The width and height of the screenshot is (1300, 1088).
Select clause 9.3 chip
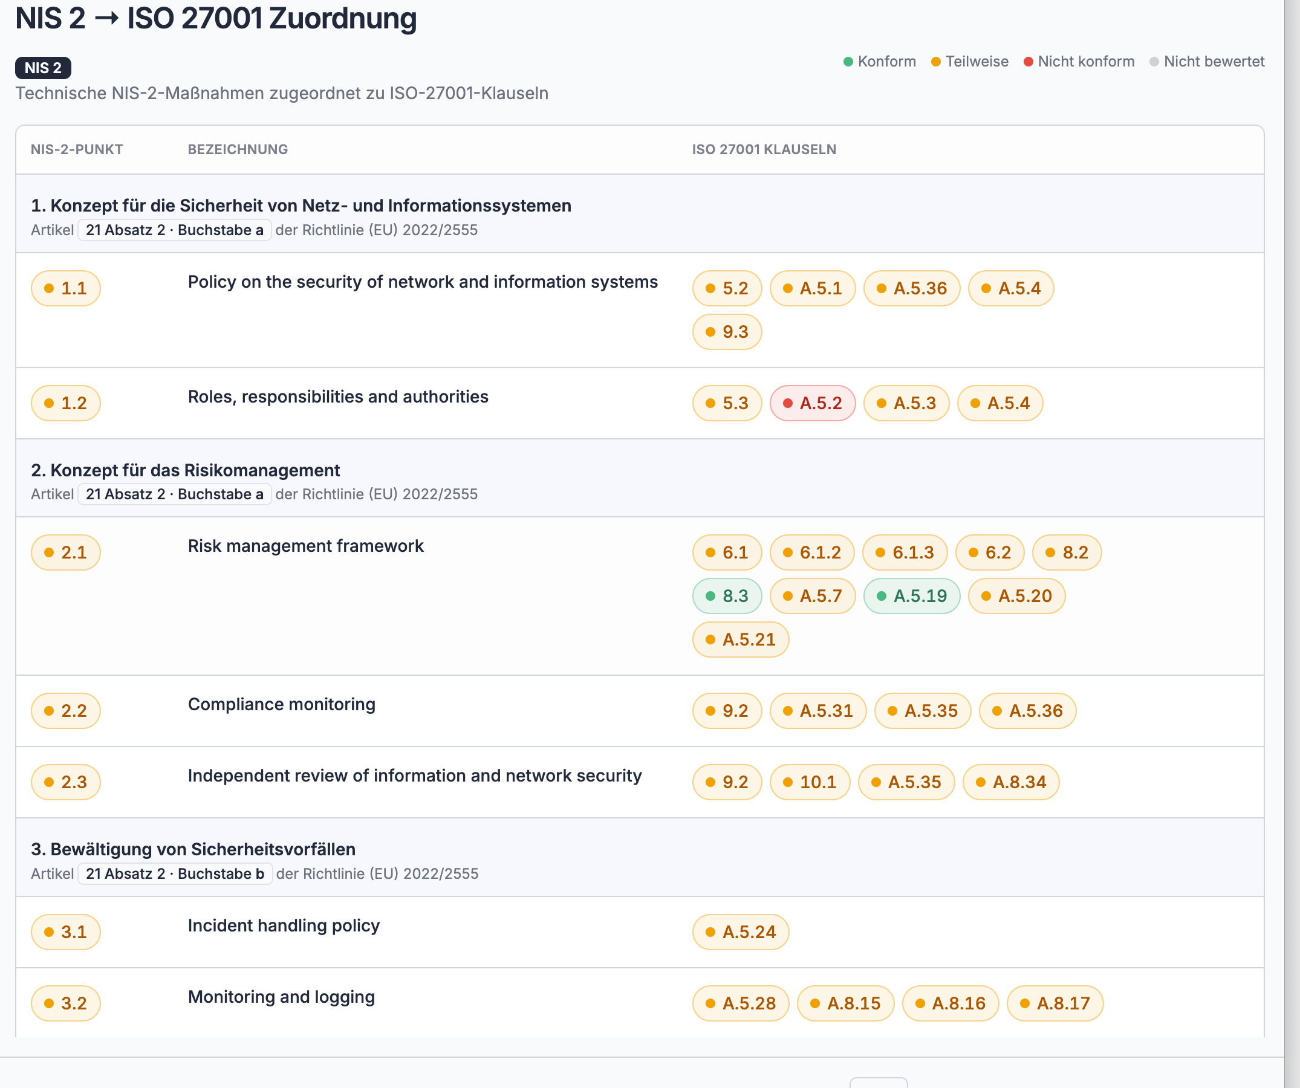point(727,332)
